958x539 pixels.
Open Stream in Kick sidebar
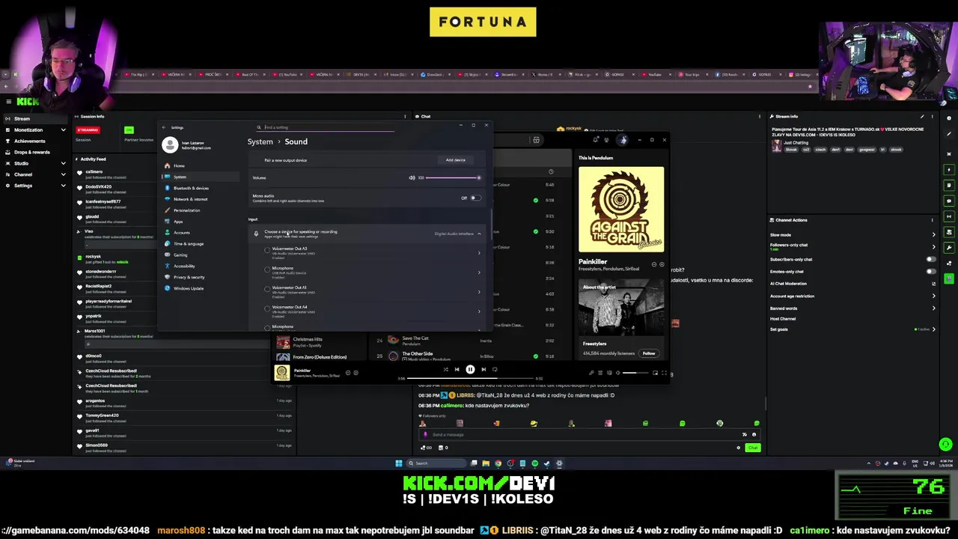(35, 118)
